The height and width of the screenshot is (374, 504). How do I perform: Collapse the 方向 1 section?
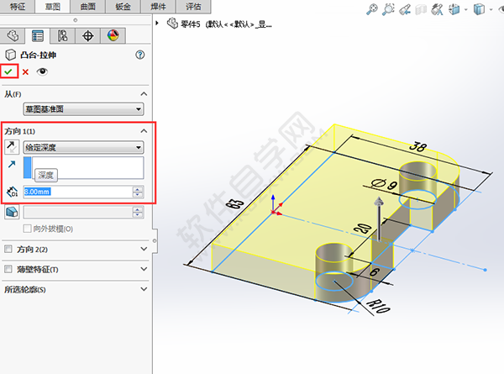[x=144, y=131]
